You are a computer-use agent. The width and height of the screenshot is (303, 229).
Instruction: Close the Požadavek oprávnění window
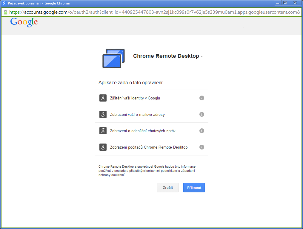point(295,3)
